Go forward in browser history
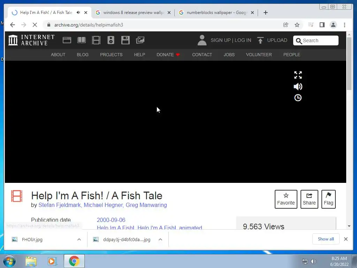Viewport: 357px width, 268px height. tap(24, 25)
